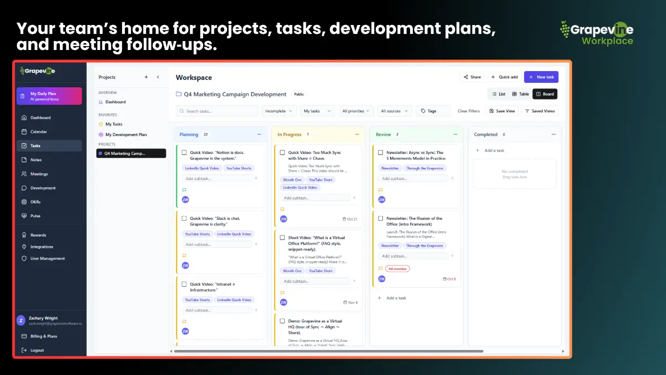
Task: Open the Incomplete status filter dropdown
Action: pyautogui.click(x=279, y=111)
